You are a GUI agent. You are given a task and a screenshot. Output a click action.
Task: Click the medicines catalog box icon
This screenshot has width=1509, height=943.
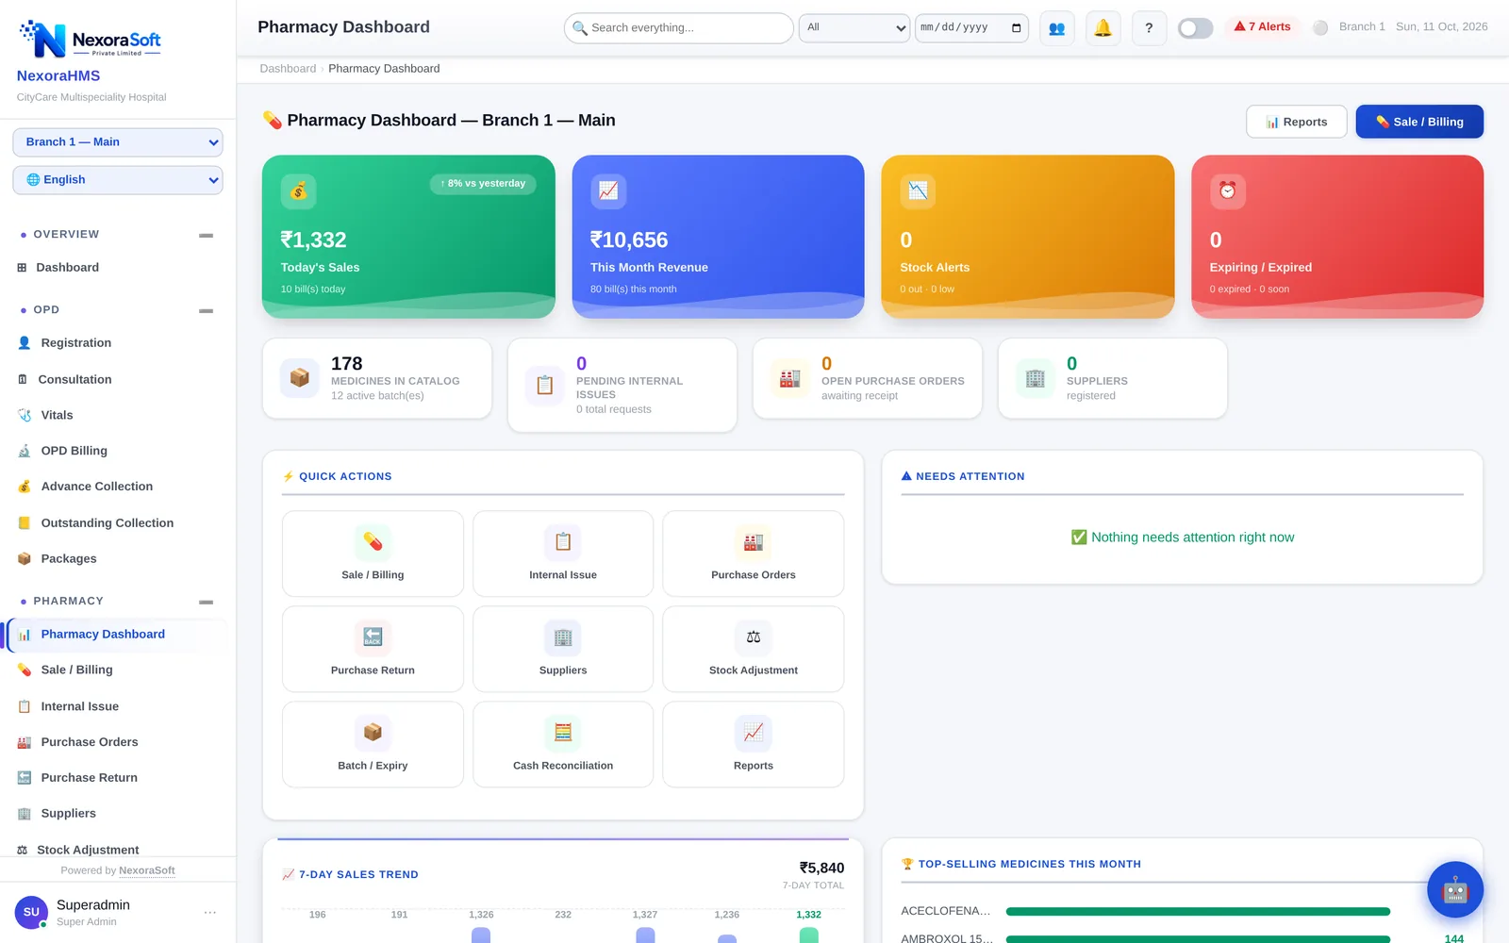pos(299,378)
